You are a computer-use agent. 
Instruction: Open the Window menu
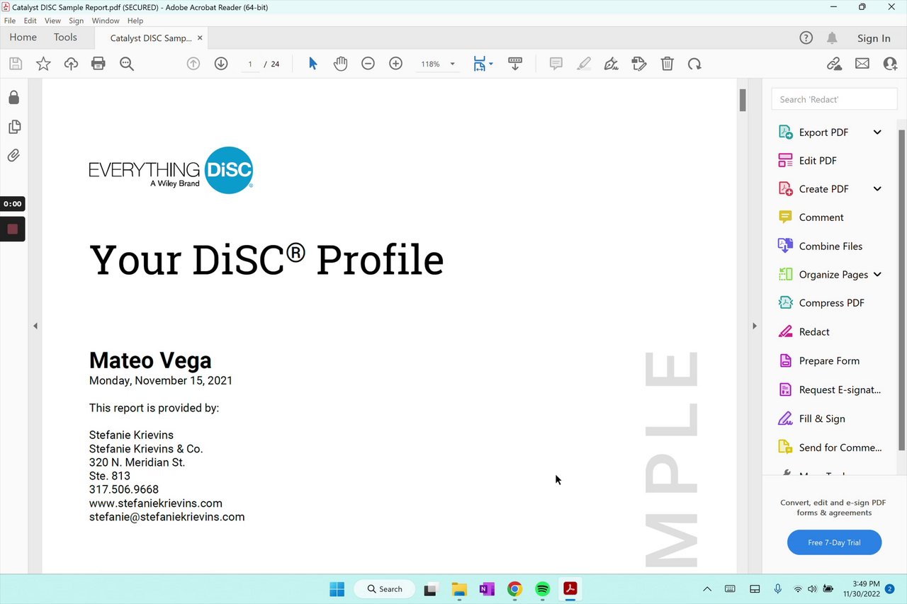point(106,21)
